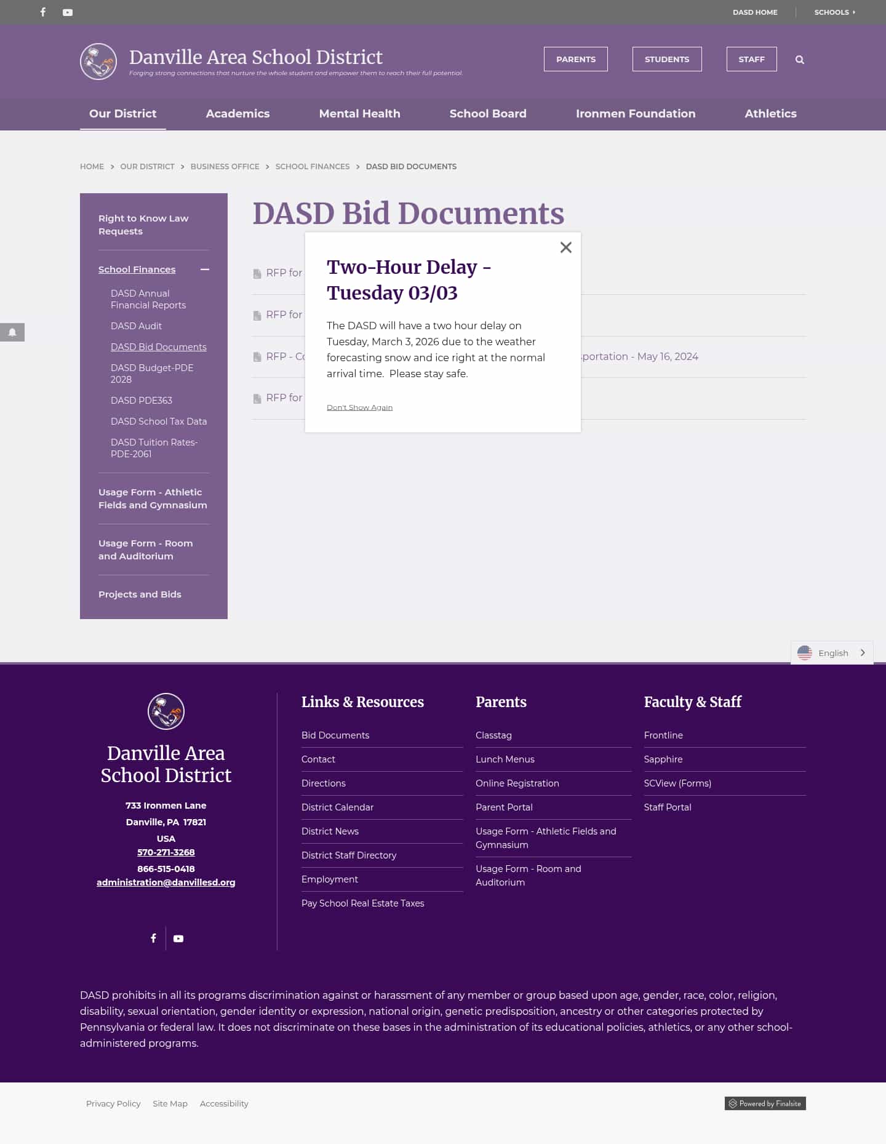Collapse the School Finances section
The width and height of the screenshot is (886, 1144).
tap(205, 270)
